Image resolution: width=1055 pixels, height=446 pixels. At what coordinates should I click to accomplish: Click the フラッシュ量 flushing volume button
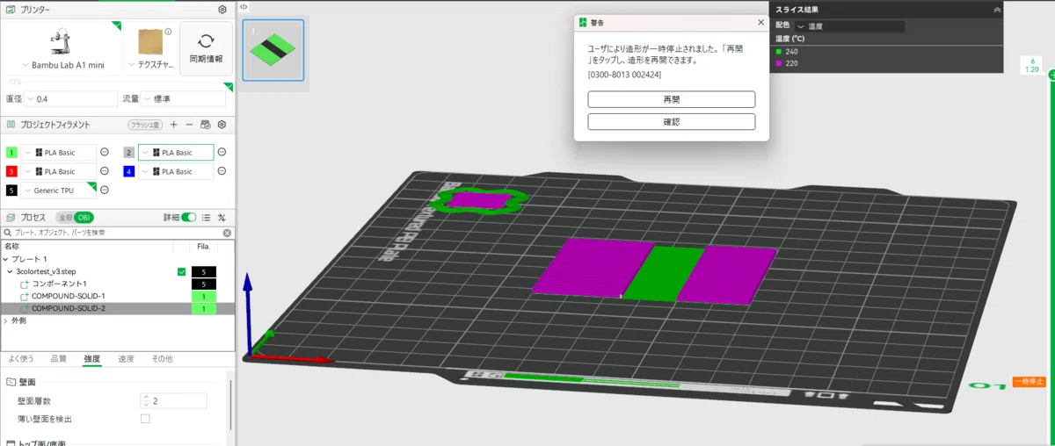145,125
